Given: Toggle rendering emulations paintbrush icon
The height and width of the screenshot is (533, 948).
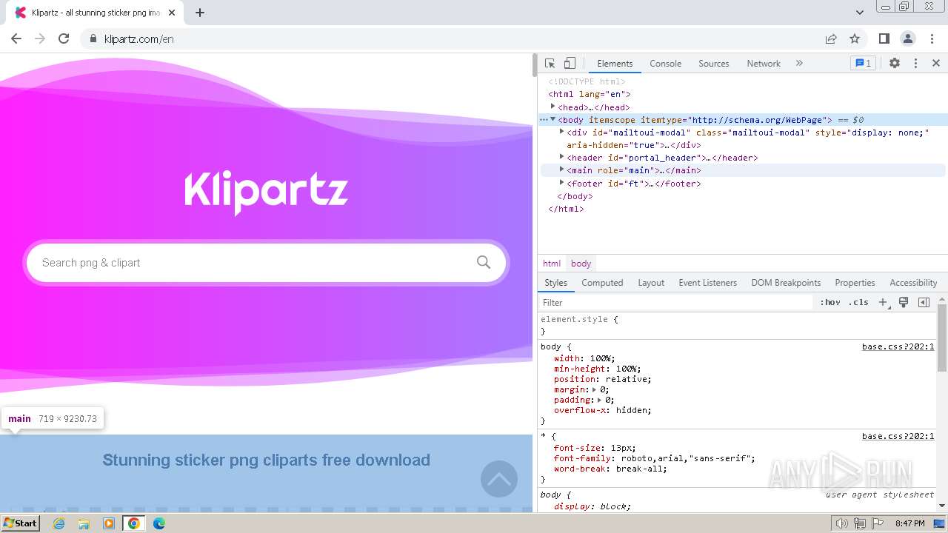Looking at the screenshot, I should coord(904,302).
